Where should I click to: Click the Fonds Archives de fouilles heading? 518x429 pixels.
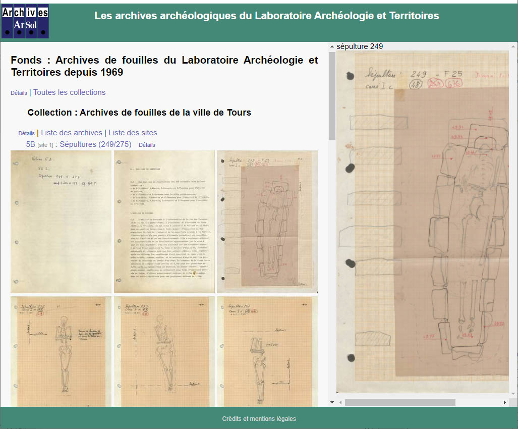coord(164,66)
